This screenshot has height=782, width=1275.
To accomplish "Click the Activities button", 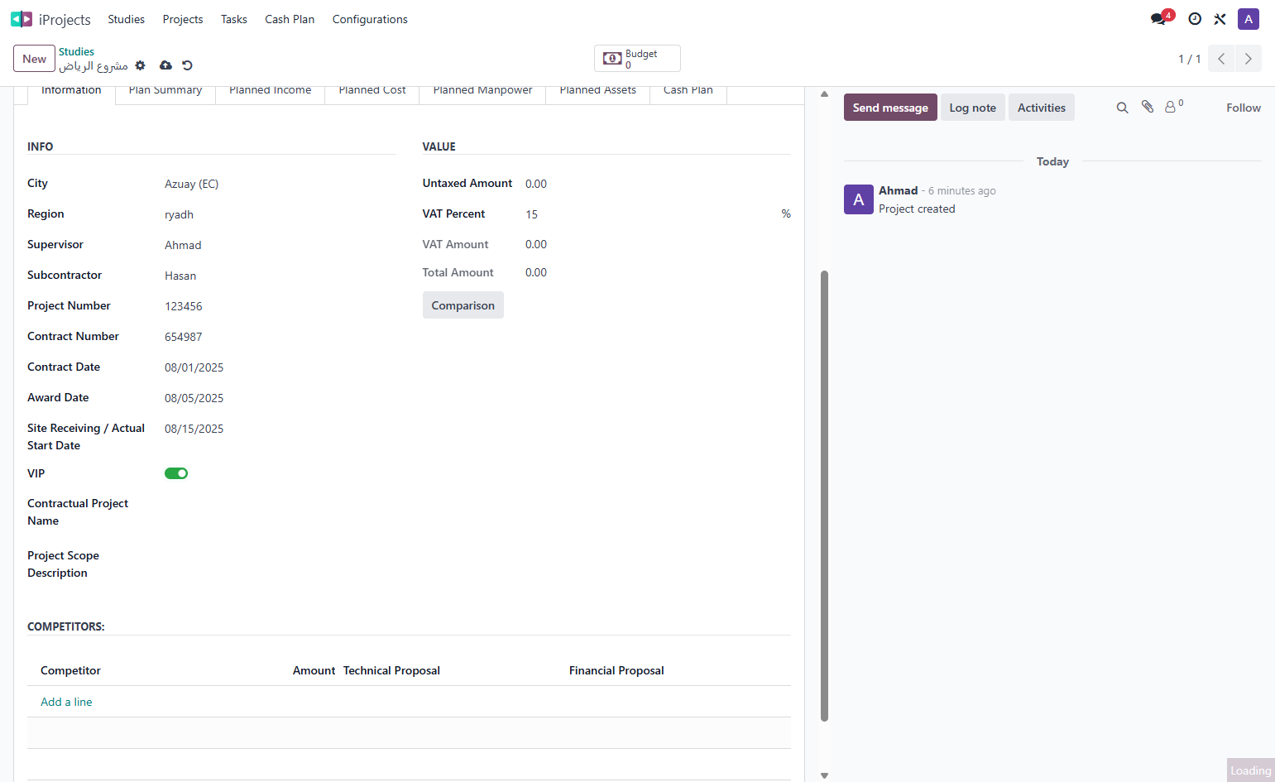I will point(1042,108).
